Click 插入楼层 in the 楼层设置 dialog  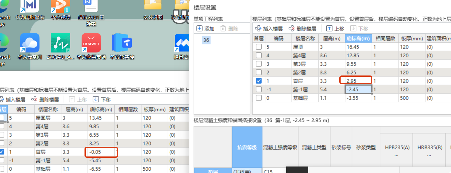click(x=269, y=29)
